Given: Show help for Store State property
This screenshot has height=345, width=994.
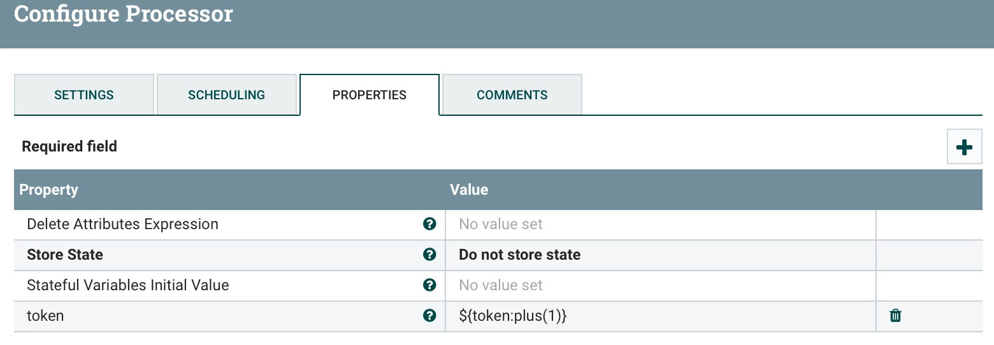Looking at the screenshot, I should tap(429, 255).
